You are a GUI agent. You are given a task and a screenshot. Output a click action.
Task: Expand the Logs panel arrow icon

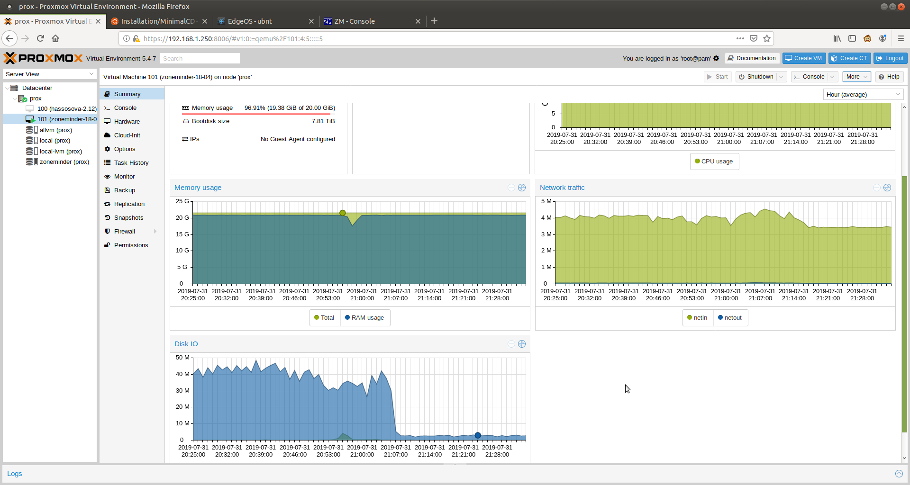[x=899, y=474]
